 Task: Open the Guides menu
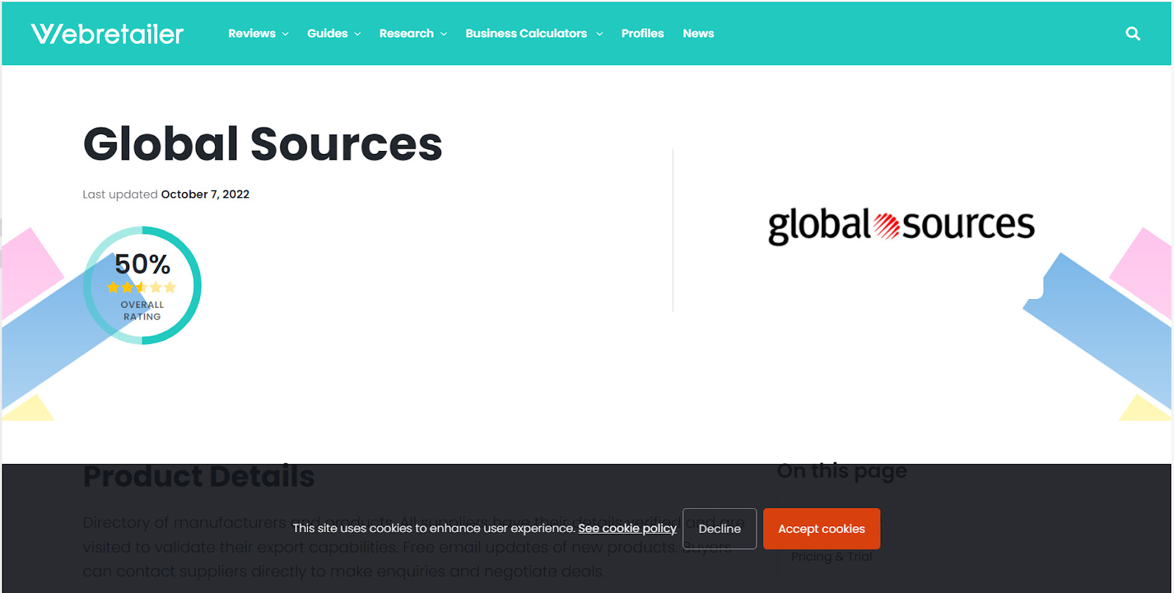[x=327, y=34]
